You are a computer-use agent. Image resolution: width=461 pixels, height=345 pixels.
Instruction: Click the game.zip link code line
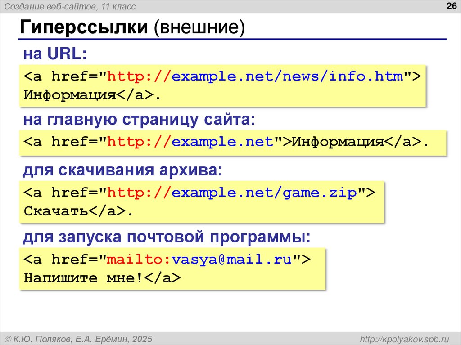pos(199,193)
